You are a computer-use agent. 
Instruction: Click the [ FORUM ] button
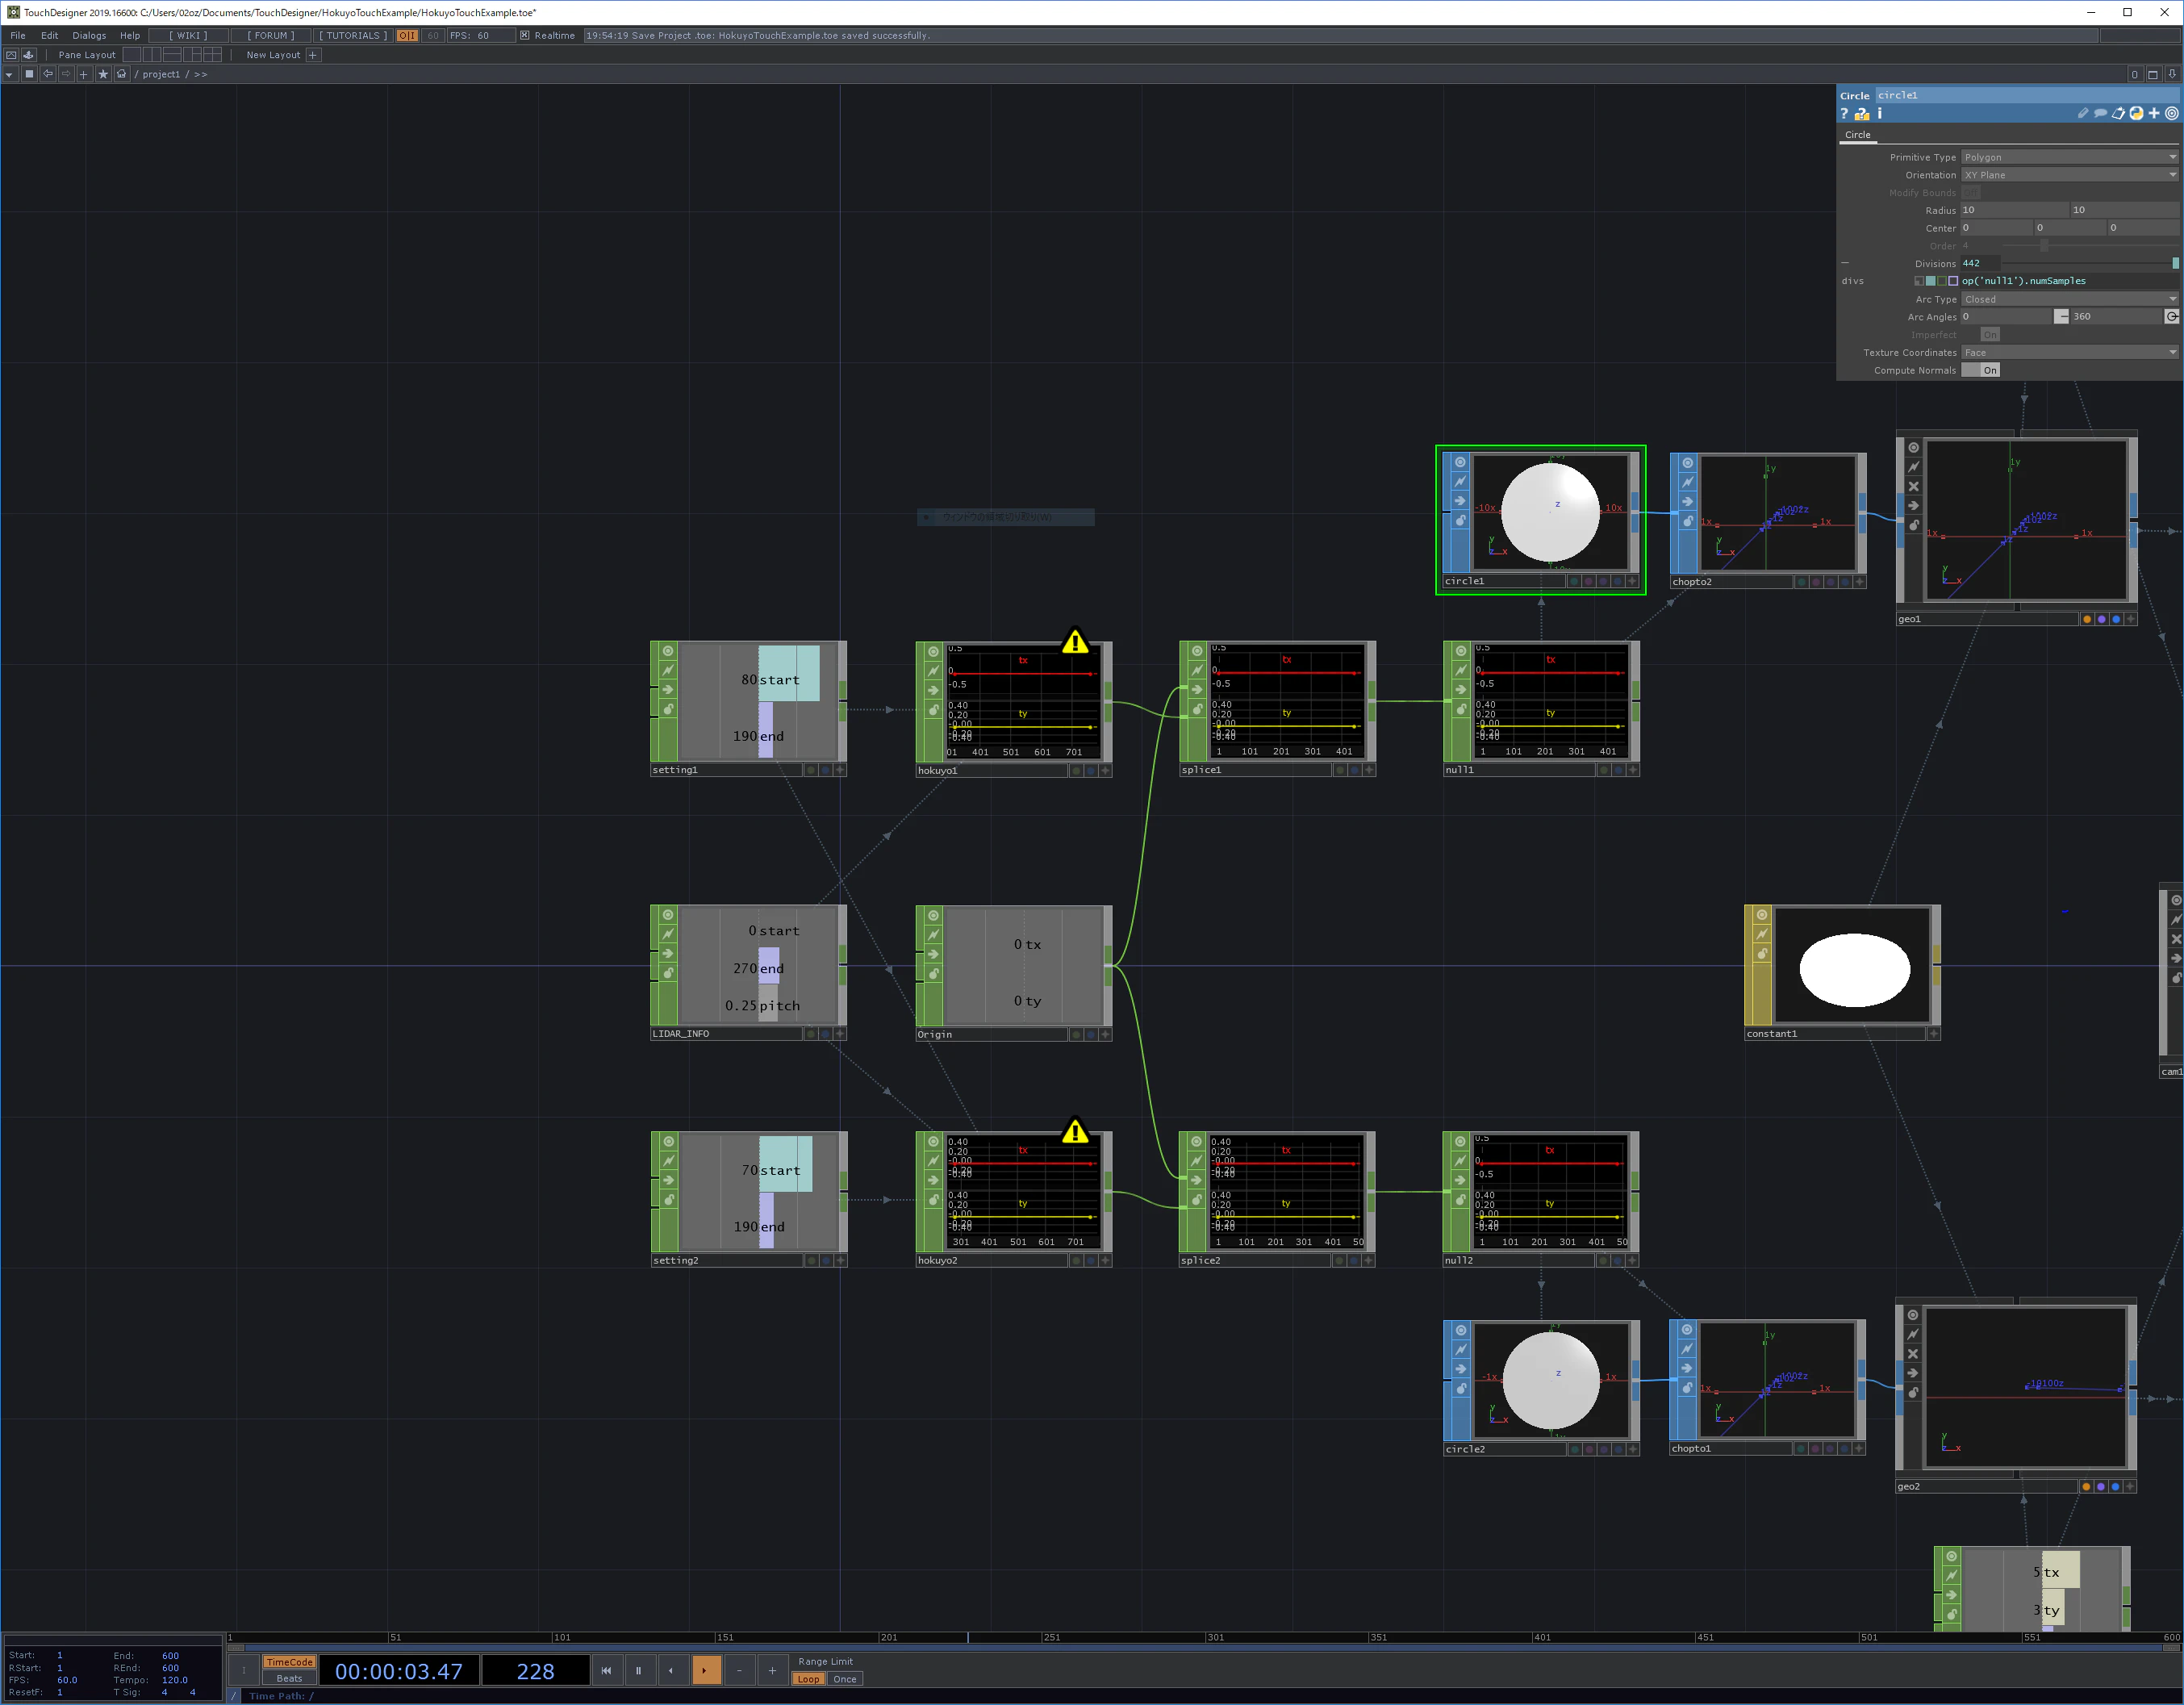(x=271, y=36)
